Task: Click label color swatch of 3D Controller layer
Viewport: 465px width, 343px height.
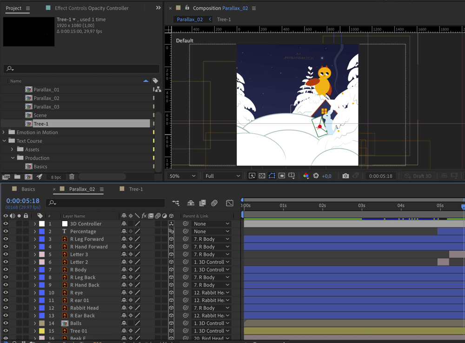Action: 42,224
